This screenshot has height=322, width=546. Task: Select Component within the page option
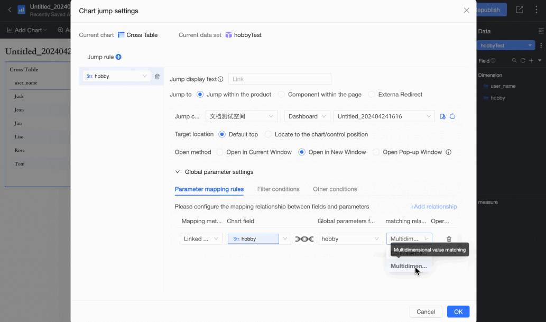(282, 95)
